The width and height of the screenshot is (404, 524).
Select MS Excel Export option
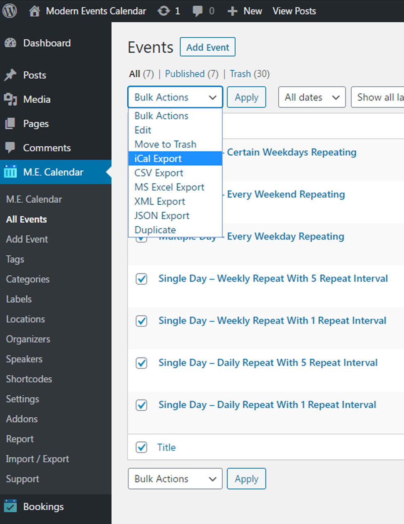pos(175,187)
